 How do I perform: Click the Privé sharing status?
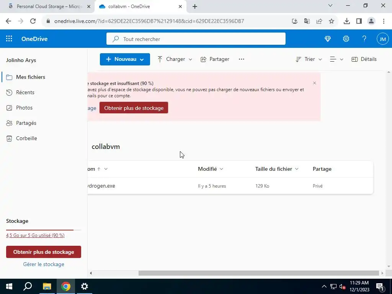[317, 186]
